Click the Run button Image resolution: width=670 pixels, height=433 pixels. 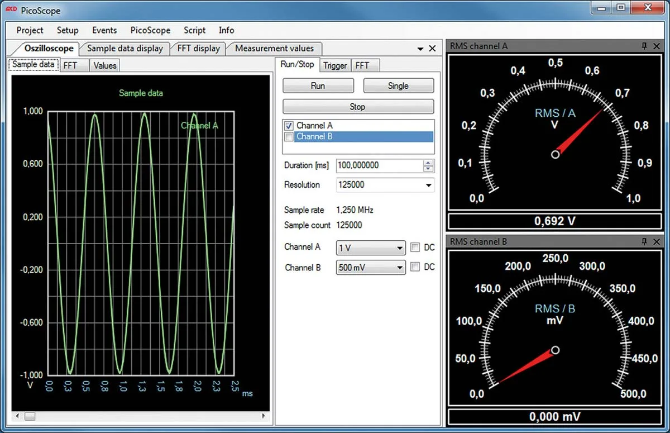(x=318, y=85)
